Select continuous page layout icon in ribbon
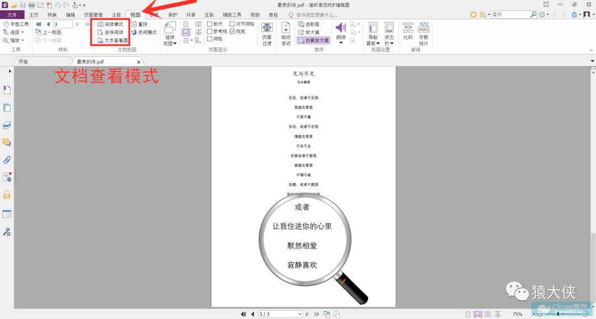The height and width of the screenshot is (319, 596). click(186, 33)
